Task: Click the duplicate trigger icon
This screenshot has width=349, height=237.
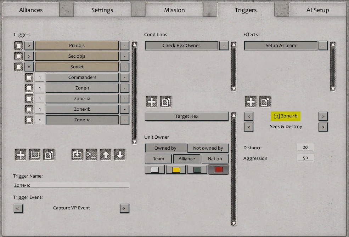Action: (49, 154)
